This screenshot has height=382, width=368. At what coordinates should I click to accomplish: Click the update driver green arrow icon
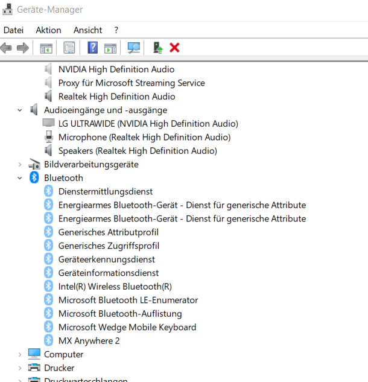click(158, 48)
